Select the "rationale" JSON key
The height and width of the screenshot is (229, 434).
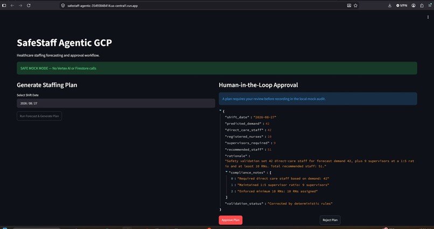coord(235,156)
